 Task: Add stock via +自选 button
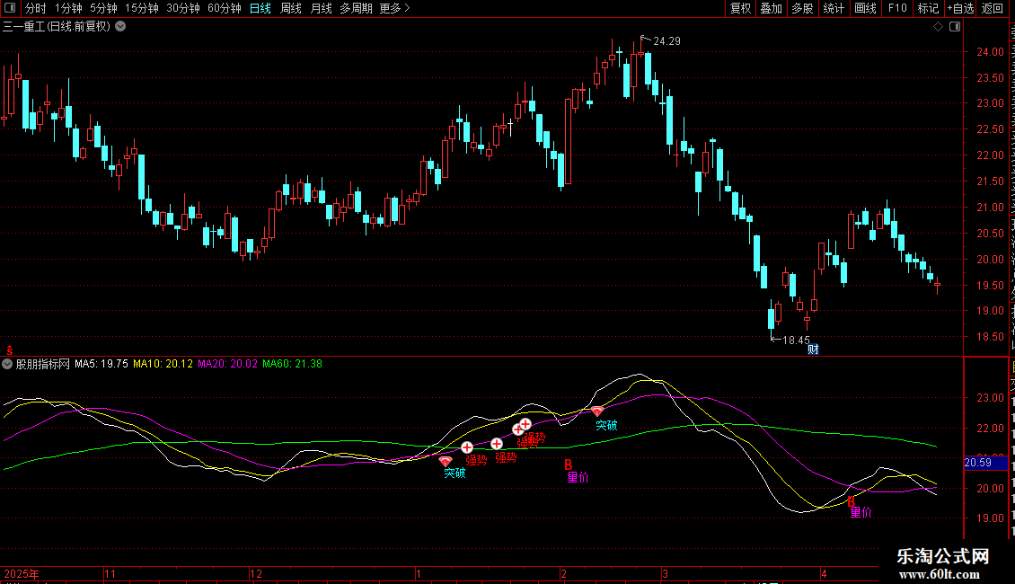click(x=960, y=8)
